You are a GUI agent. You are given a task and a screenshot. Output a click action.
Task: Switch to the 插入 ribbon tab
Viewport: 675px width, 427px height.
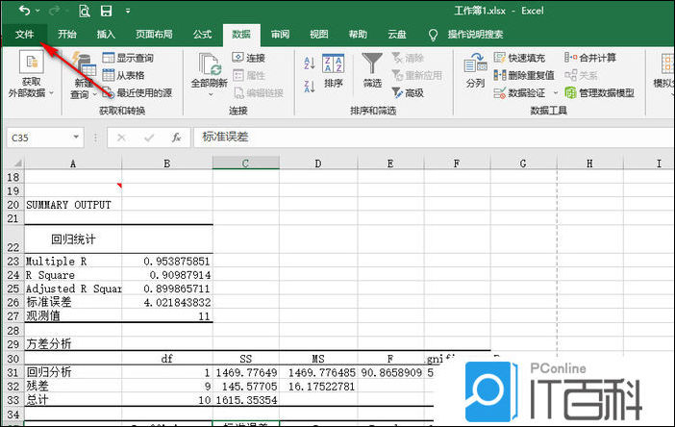point(106,34)
